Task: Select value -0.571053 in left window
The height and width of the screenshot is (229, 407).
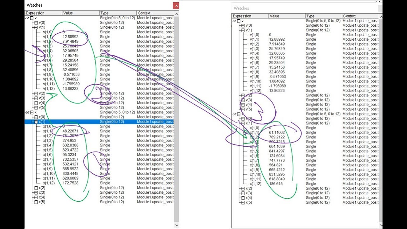Action: click(x=71, y=74)
